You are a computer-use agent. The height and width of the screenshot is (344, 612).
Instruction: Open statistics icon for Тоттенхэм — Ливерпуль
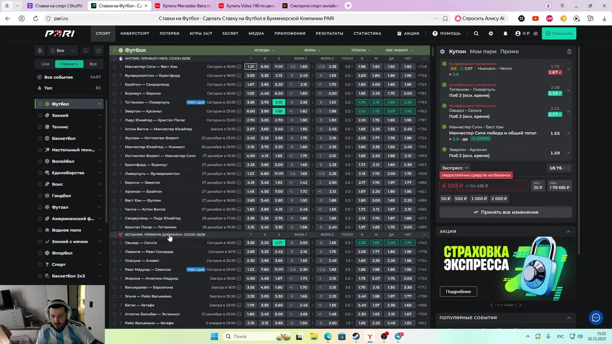239,102
